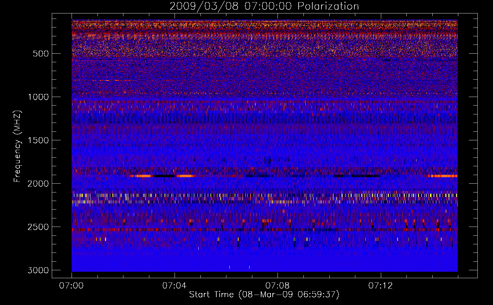This screenshot has width=493, height=305.
Task: Click the 07:00 time tick label
Action: [71, 286]
